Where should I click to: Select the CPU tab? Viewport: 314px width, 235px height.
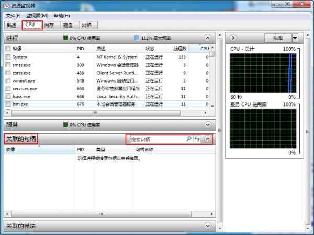(32, 25)
